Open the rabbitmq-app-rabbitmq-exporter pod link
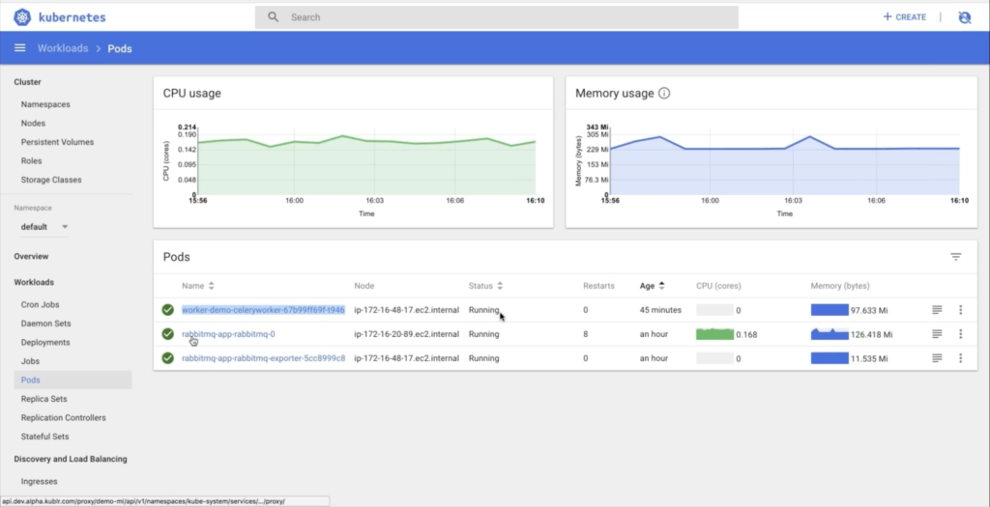The height and width of the screenshot is (507, 990). 263,357
